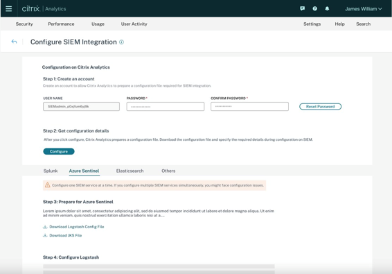The height and width of the screenshot is (274, 392).
Task: Switch to the Elasticsearch tab
Action: [130, 171]
